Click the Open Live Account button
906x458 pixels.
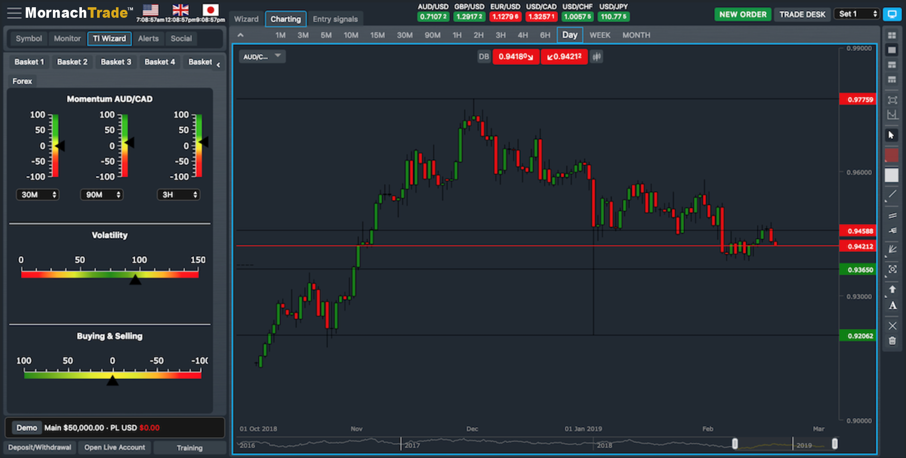click(115, 447)
